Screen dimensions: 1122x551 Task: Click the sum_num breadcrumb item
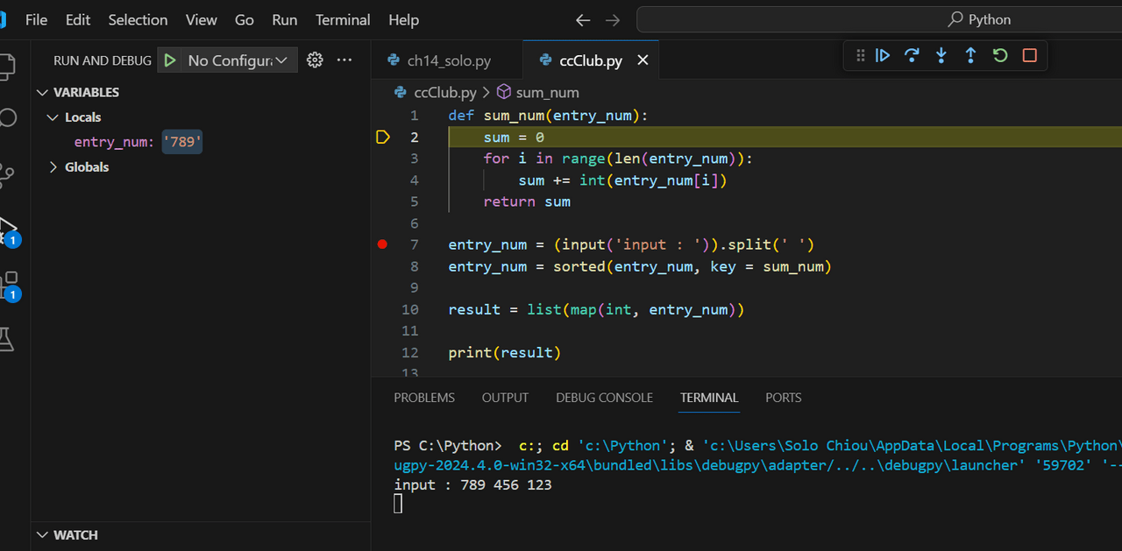pos(546,92)
